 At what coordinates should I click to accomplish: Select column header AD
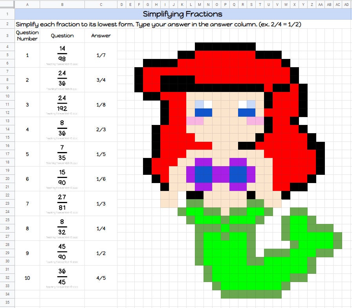tap(346, 4)
